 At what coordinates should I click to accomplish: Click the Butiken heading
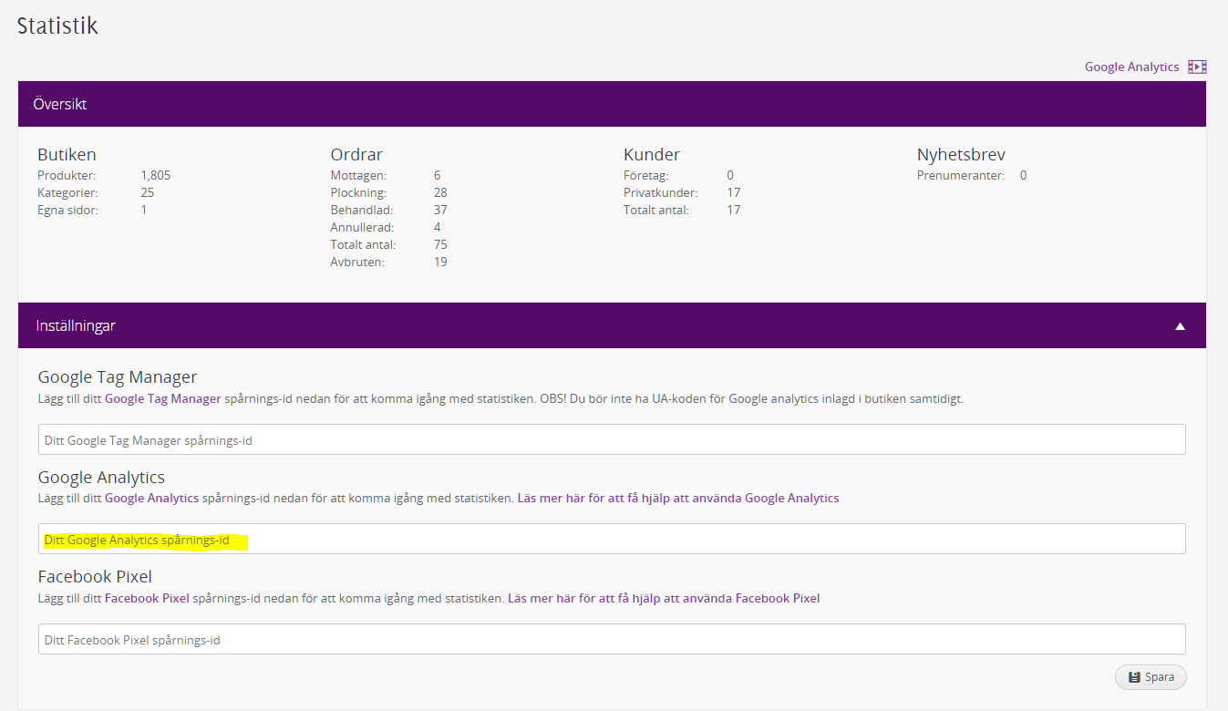coord(67,154)
